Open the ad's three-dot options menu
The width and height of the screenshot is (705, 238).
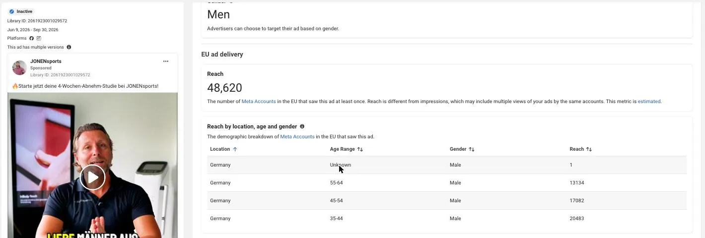pos(166,61)
